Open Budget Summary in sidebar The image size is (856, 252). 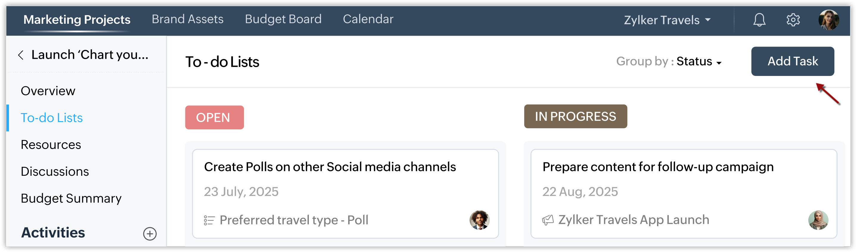pos(71,198)
